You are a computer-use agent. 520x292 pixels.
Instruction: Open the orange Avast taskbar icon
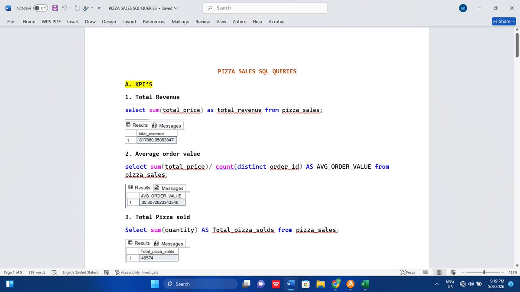click(350, 284)
